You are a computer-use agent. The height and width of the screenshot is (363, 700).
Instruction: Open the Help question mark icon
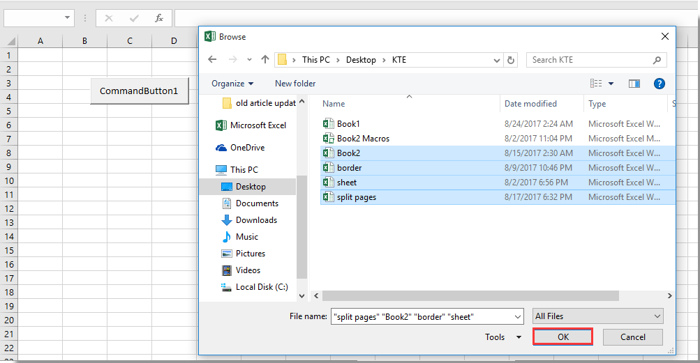pyautogui.click(x=659, y=84)
